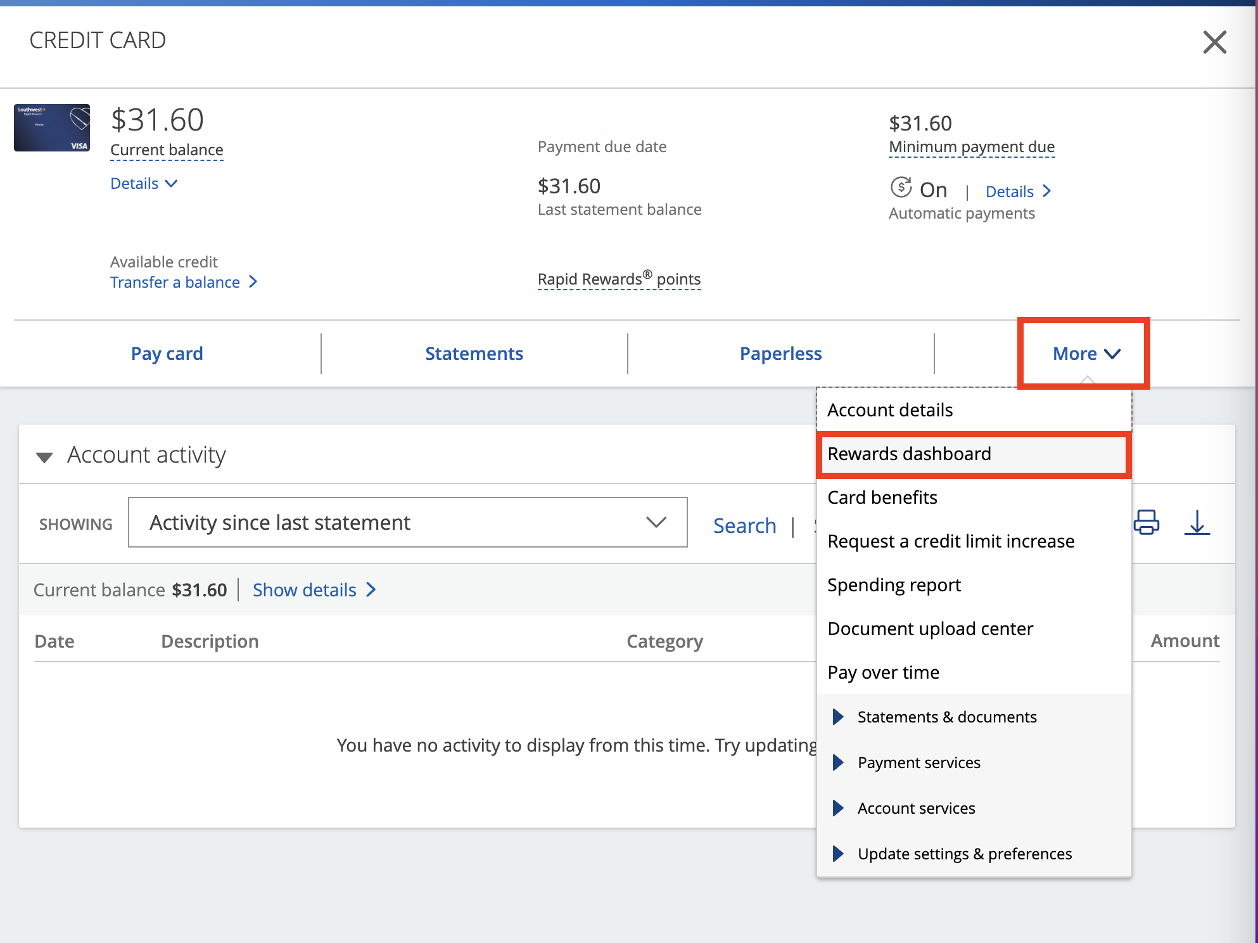Viewport: 1258px width, 943px height.
Task: Open the Spending report menu entry
Action: pos(974,585)
